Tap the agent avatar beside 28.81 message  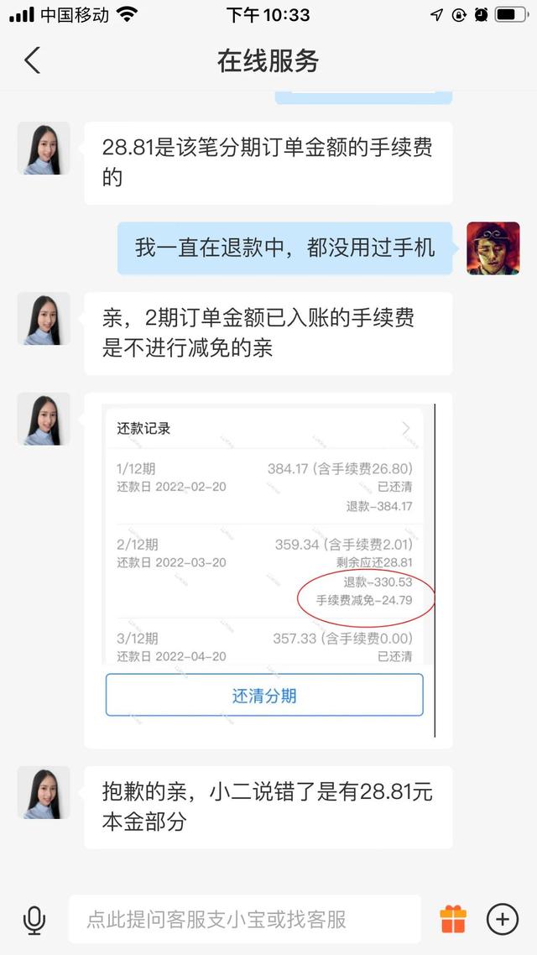[x=44, y=149]
